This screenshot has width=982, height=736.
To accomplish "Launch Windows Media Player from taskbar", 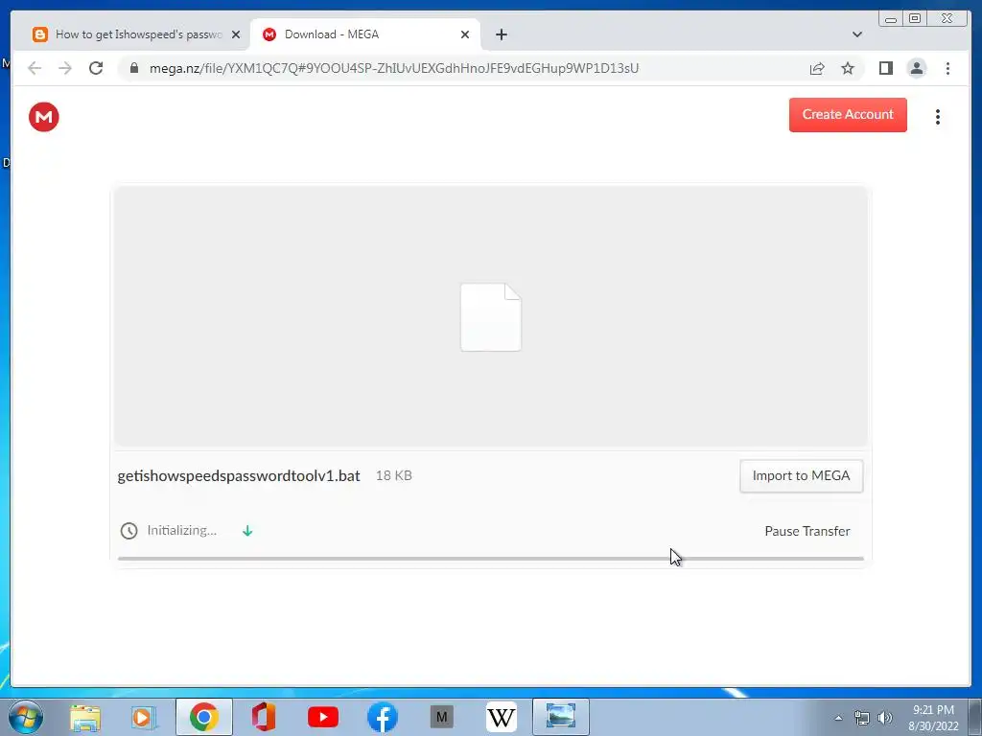I will [x=144, y=717].
